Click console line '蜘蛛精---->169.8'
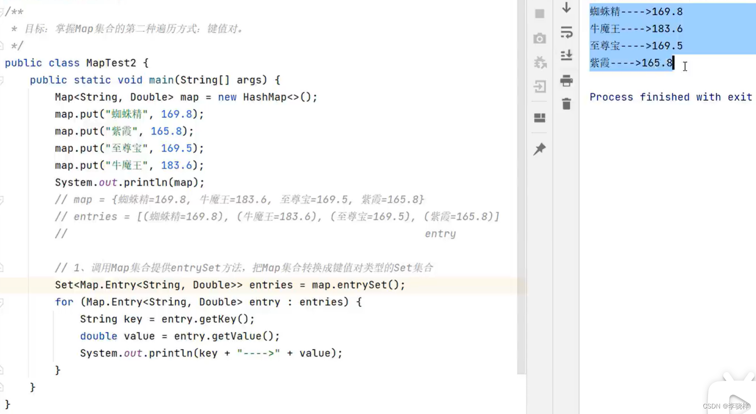The image size is (756, 414). (x=636, y=12)
